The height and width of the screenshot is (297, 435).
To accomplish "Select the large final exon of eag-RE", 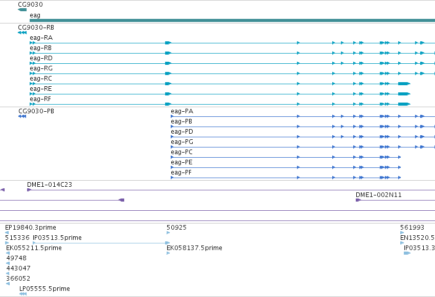I will click(x=404, y=94).
